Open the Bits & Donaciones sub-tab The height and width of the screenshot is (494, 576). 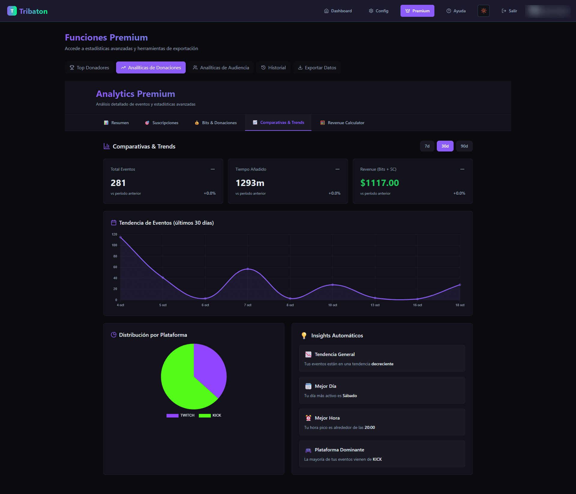pos(215,123)
